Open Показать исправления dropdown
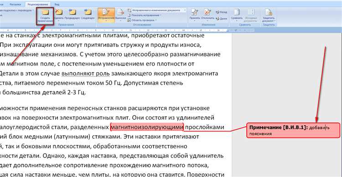The height and width of the screenshot is (177, 342). tap(145, 15)
